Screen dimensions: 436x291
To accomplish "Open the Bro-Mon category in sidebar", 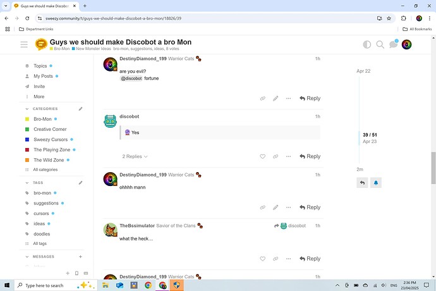I will click(42, 119).
